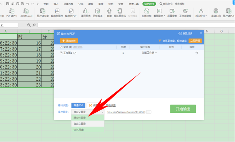Click the magnifier icon beside fx
The image size is (235, 142).
pos(29,25)
